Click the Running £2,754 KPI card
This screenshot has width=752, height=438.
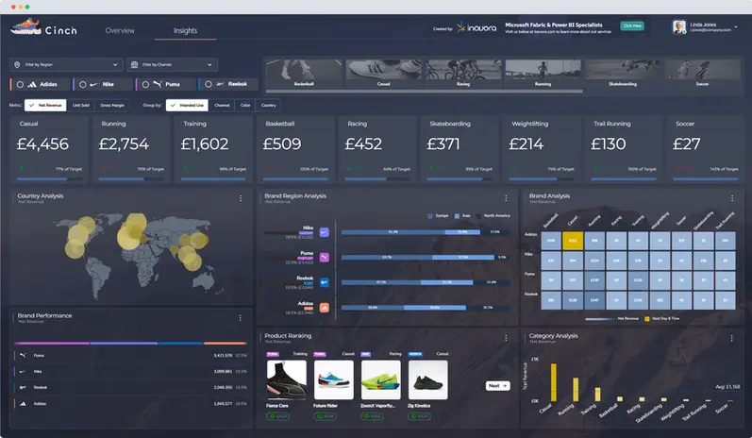(131, 149)
